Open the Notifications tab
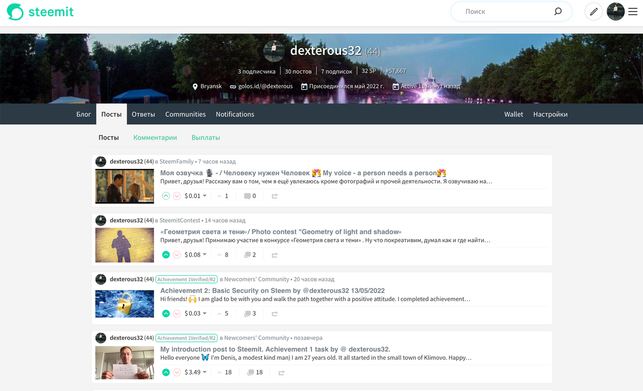The width and height of the screenshot is (643, 391). pyautogui.click(x=235, y=114)
